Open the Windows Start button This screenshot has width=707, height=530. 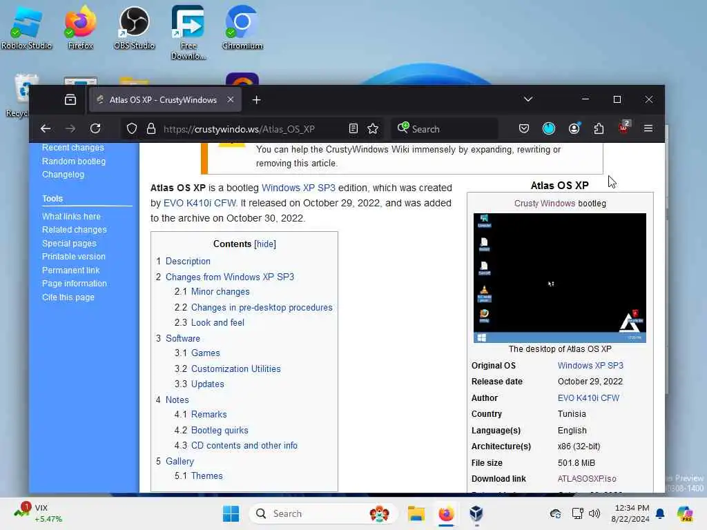231,513
